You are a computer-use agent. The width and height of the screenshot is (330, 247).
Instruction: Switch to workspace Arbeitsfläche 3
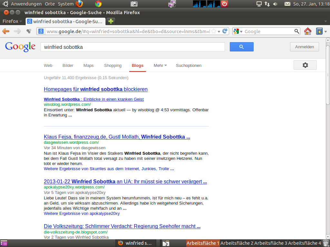click(271, 243)
